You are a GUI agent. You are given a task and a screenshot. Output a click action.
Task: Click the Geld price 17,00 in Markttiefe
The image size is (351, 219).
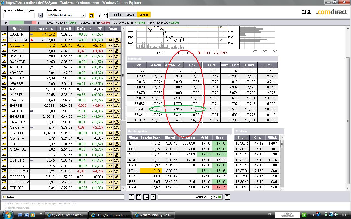pos(196,109)
